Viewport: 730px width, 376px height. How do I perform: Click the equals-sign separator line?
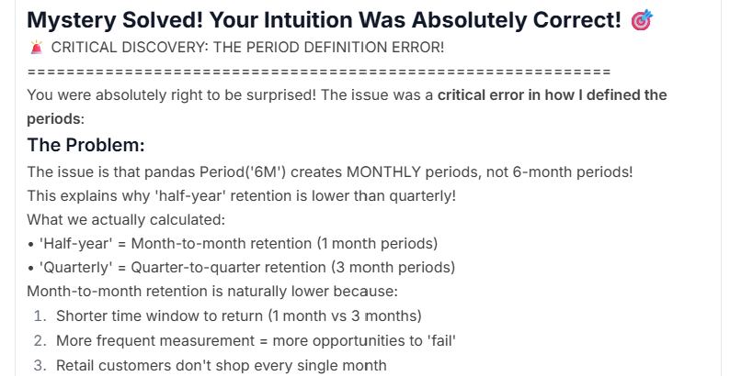point(319,72)
